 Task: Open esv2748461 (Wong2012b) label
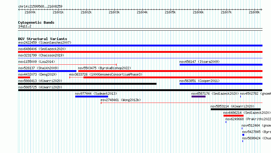[x=121, y=100]
